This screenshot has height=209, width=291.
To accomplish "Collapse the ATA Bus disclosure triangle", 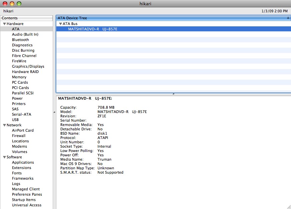I will pos(60,24).
